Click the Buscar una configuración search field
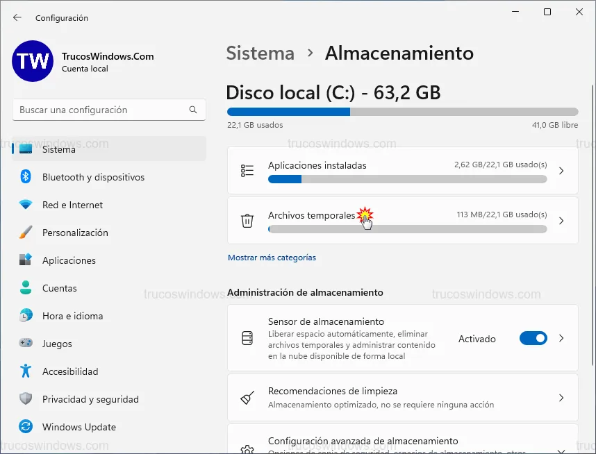 (101, 110)
